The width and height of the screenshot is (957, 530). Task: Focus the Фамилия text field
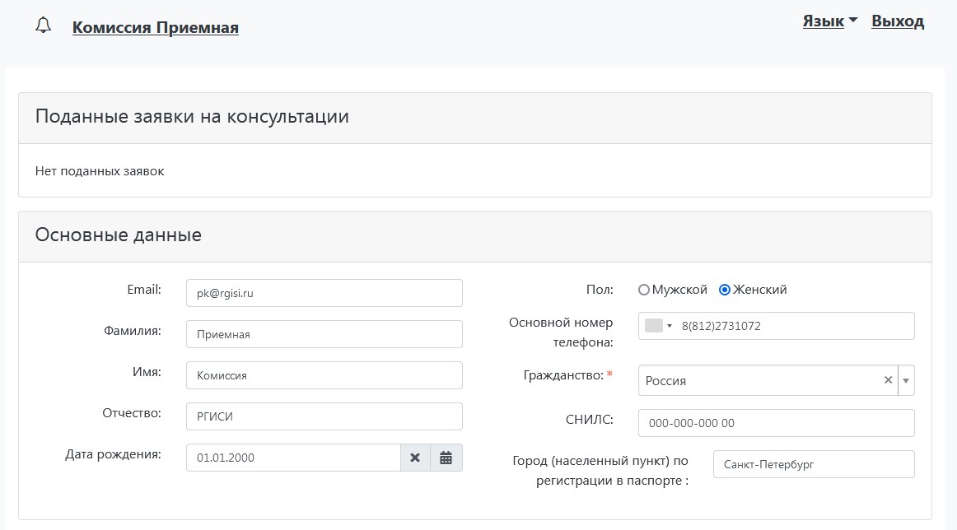[324, 334]
